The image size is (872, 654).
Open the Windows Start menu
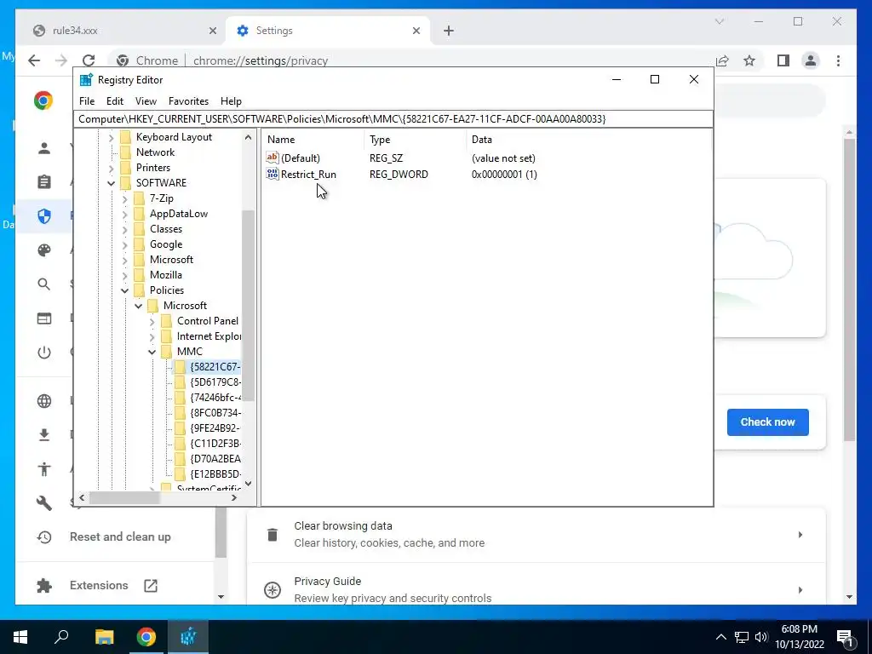pyautogui.click(x=20, y=637)
